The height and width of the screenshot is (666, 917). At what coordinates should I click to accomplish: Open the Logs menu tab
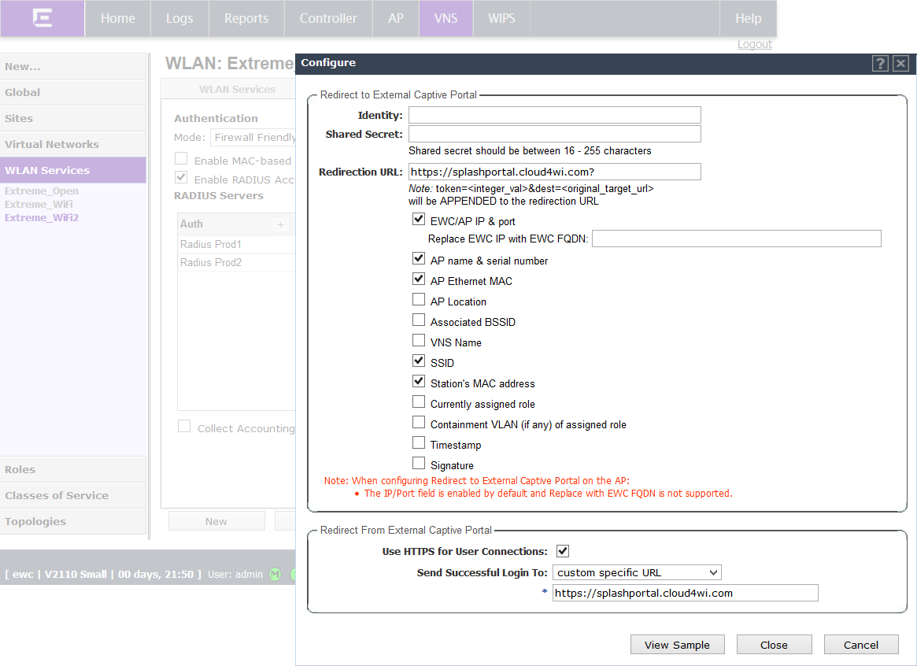pyautogui.click(x=179, y=18)
